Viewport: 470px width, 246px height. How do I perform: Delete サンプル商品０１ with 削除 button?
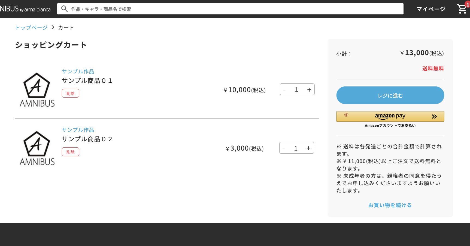click(x=70, y=93)
